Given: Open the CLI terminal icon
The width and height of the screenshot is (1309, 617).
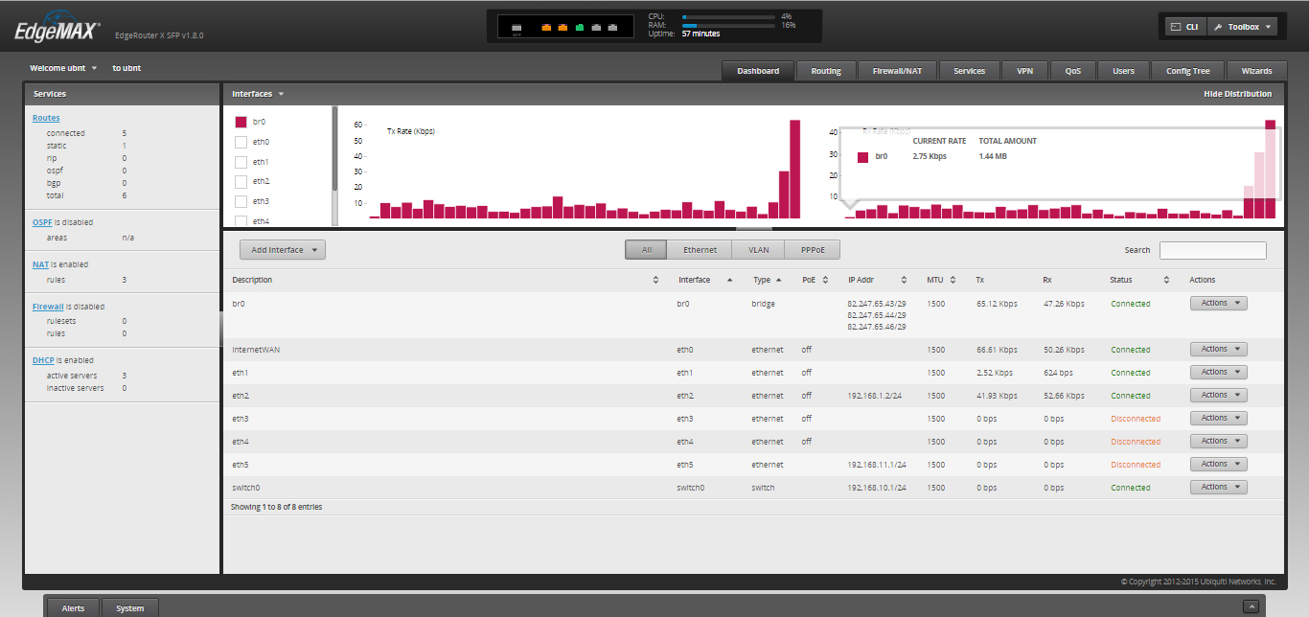Looking at the screenshot, I should click(x=1174, y=27).
